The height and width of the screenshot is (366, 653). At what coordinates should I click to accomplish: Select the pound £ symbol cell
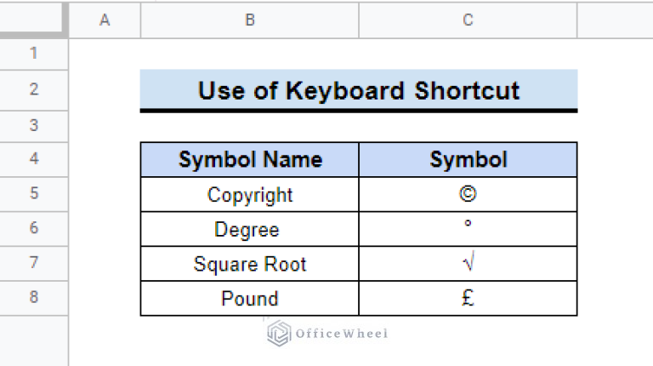pos(468,298)
